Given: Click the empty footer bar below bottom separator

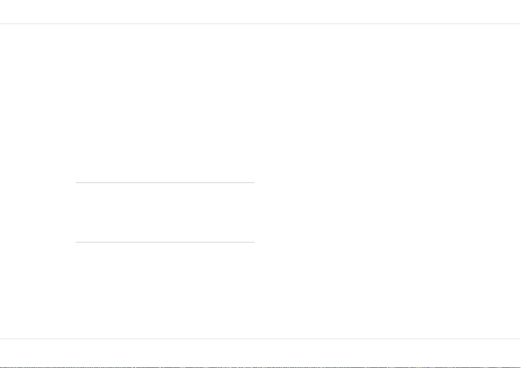Looking at the screenshot, I should coord(261,353).
